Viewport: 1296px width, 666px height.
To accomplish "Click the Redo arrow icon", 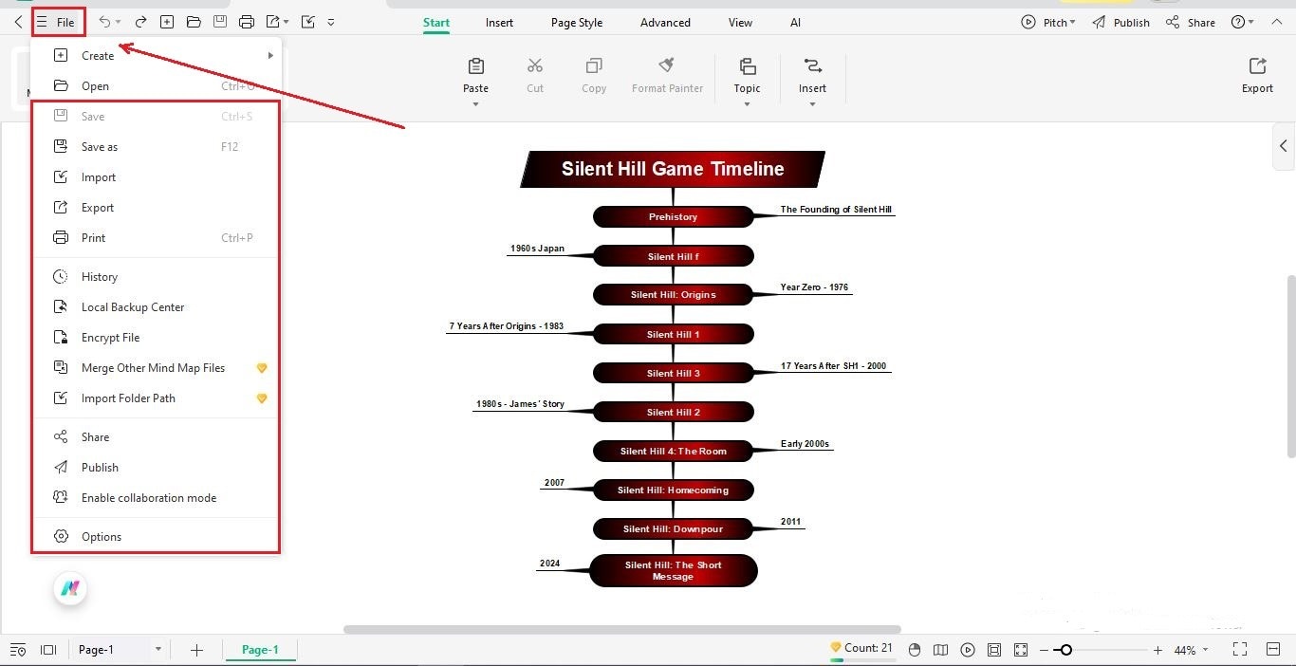I will [x=139, y=21].
